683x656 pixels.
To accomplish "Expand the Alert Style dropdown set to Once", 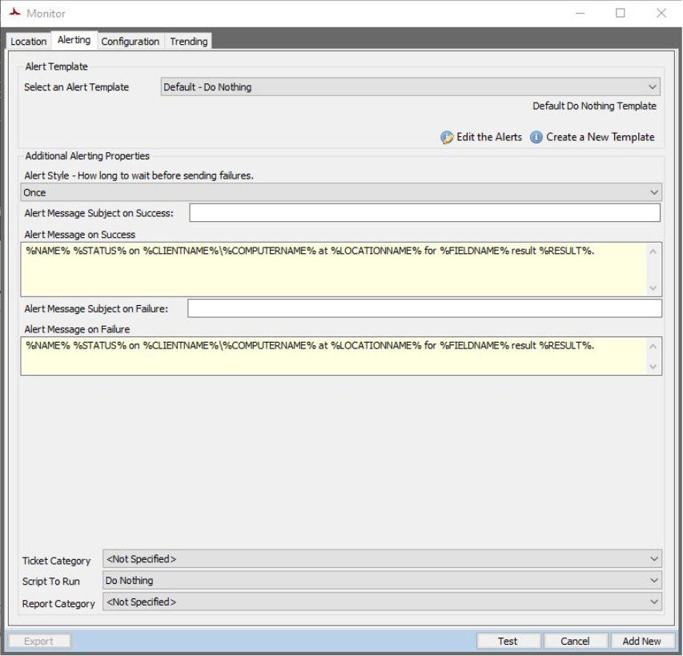I will (341, 192).
